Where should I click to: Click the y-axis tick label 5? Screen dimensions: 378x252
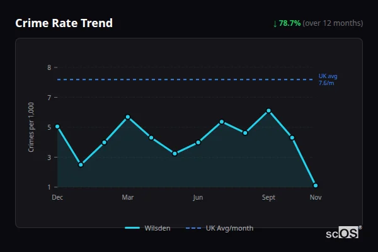coord(49,127)
